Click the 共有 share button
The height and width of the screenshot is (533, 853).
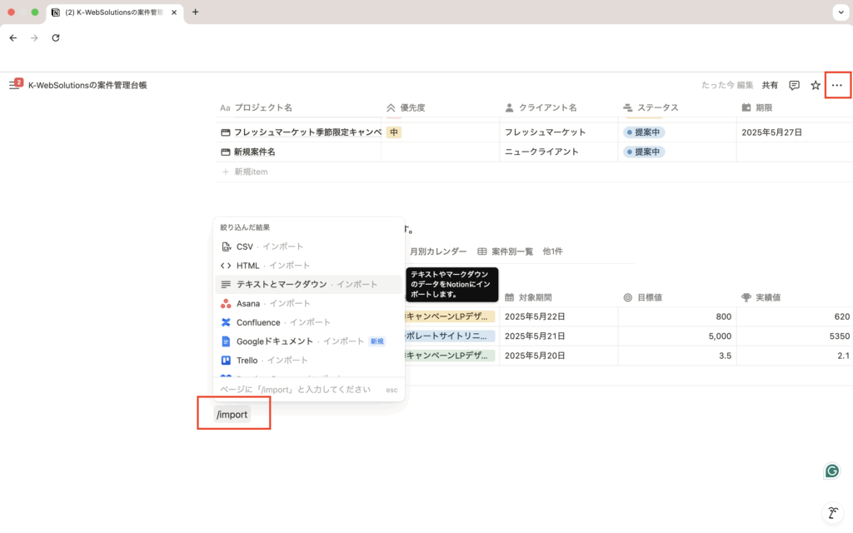pyautogui.click(x=770, y=85)
